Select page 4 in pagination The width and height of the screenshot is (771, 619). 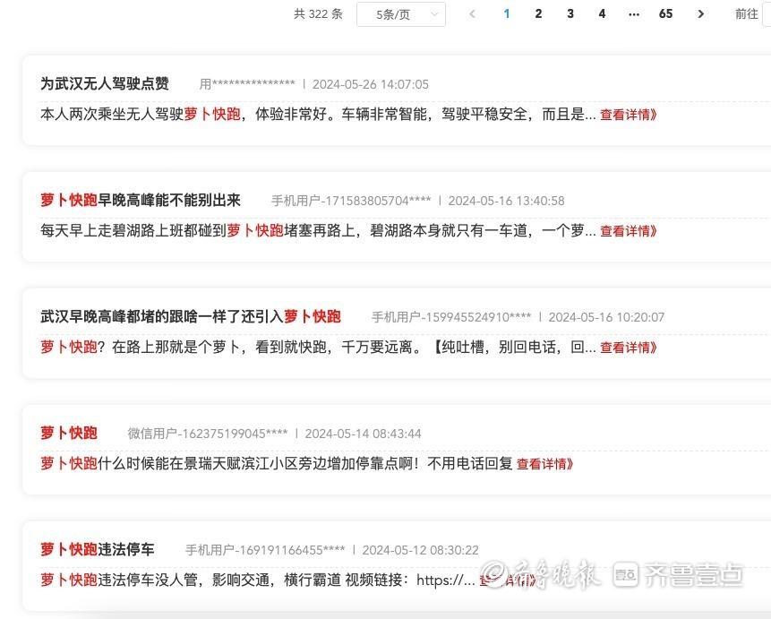tap(602, 14)
